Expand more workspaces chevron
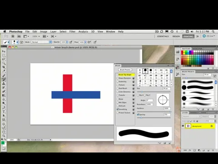Screen dimensions: 218x164 point(198,36)
